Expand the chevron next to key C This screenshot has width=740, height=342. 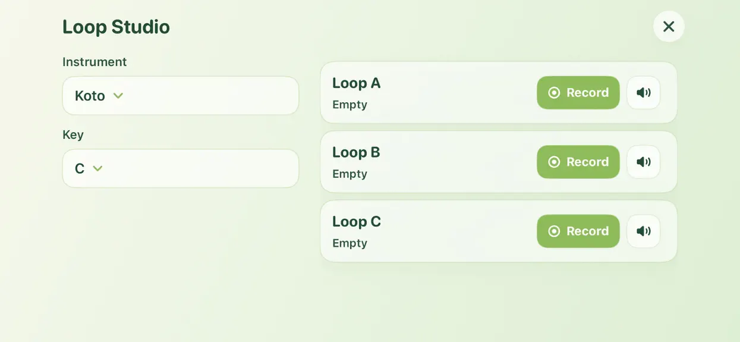click(98, 168)
